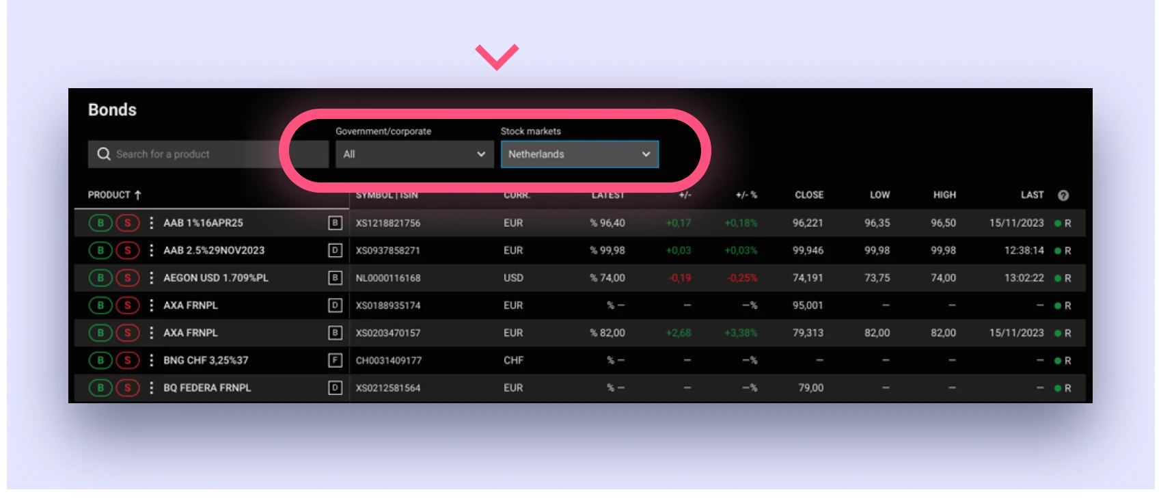Open three-dot menu for BQ FEDERA FRNPL

151,388
